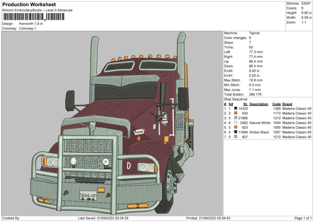This screenshot has height=222, width=314.
Task: Click the 'Amber Black' description
Action: 259,132
